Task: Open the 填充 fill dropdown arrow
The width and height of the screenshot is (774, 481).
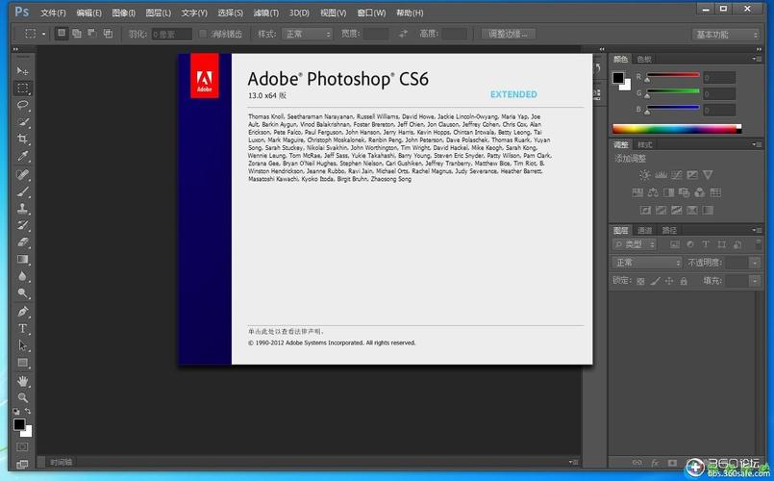Action: click(755, 281)
